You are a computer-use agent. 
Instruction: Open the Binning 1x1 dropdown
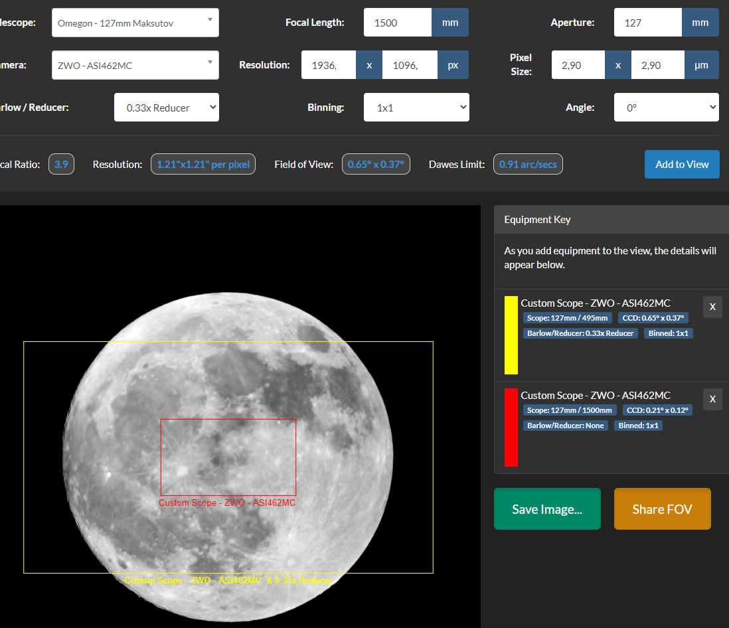pos(416,108)
